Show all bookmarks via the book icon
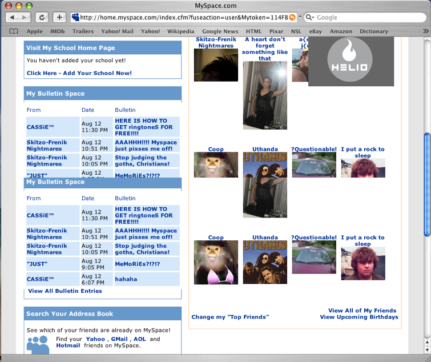Viewport: 431px width, 362px height. point(14,31)
